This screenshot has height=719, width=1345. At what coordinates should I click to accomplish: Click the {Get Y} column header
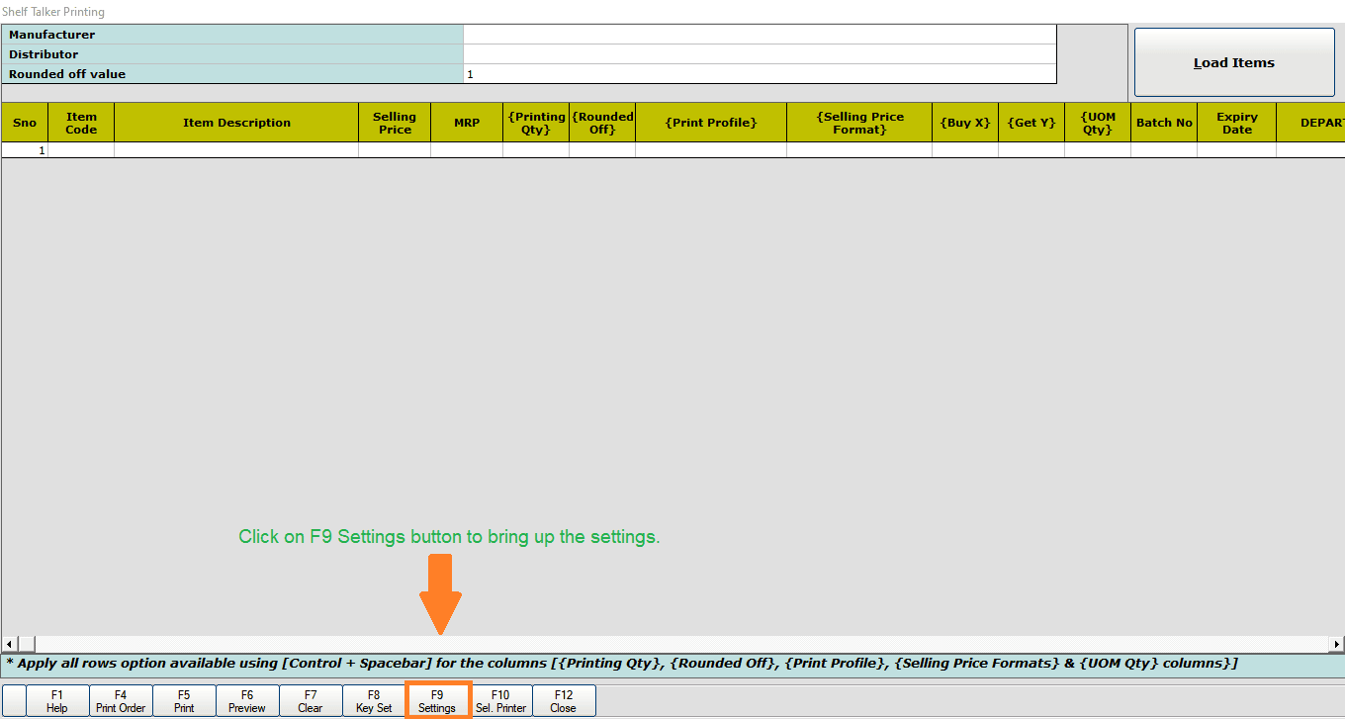1031,123
